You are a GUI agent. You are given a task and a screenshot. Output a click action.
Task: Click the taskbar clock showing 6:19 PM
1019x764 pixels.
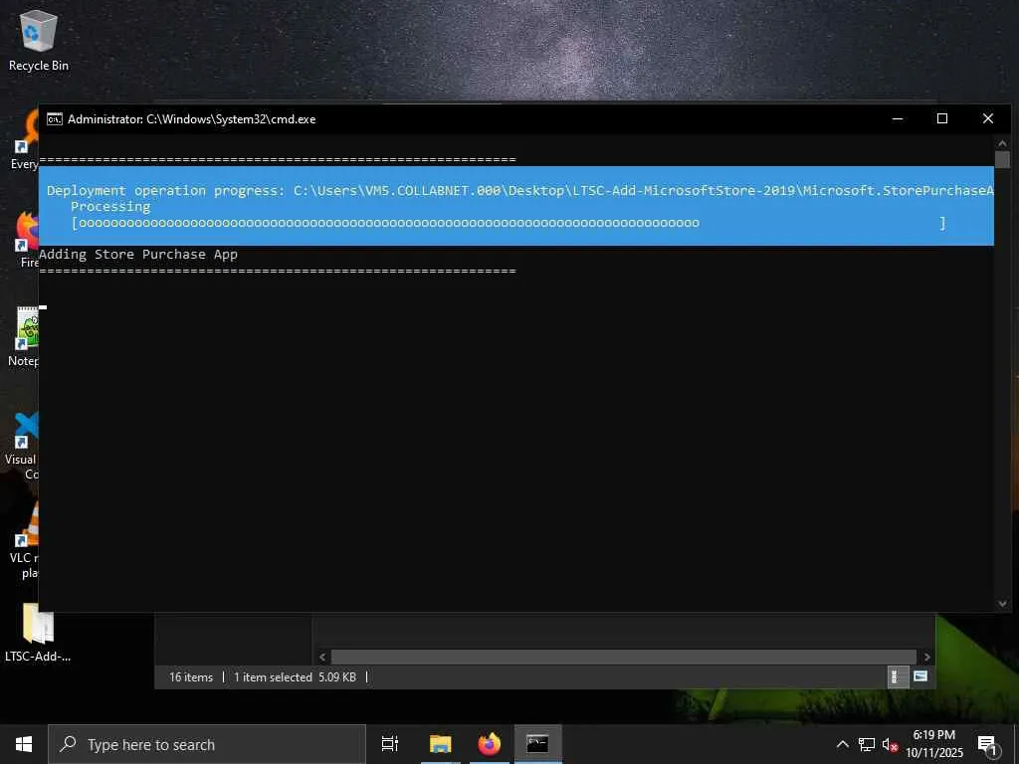(x=933, y=744)
